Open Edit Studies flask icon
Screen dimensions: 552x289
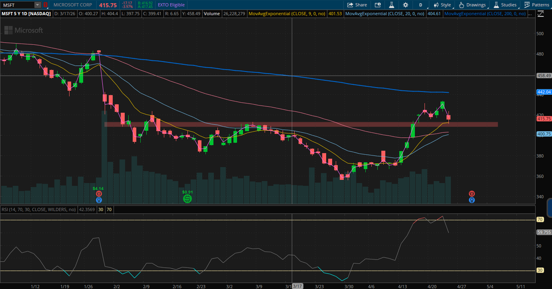[391, 5]
